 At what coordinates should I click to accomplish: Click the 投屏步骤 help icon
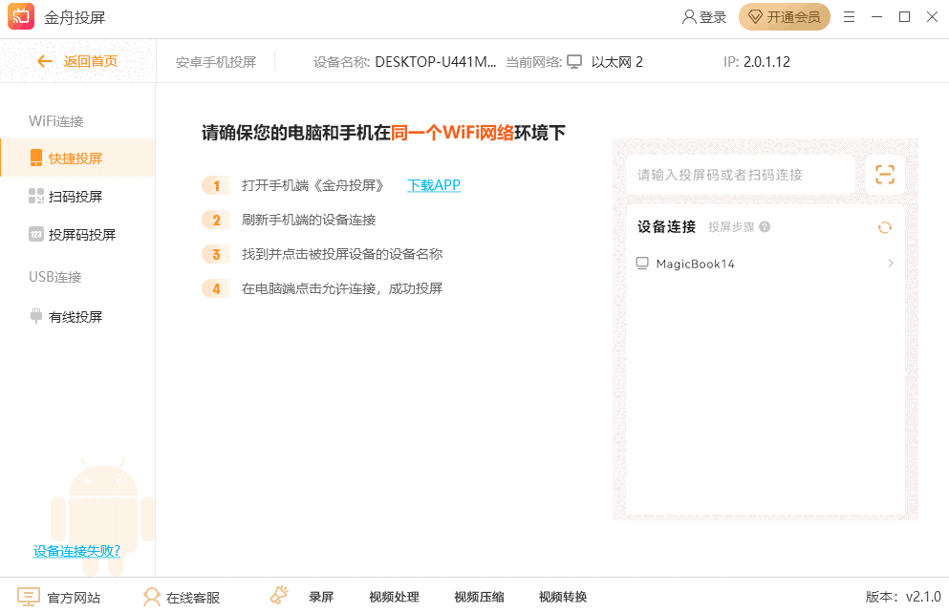pyautogui.click(x=764, y=226)
